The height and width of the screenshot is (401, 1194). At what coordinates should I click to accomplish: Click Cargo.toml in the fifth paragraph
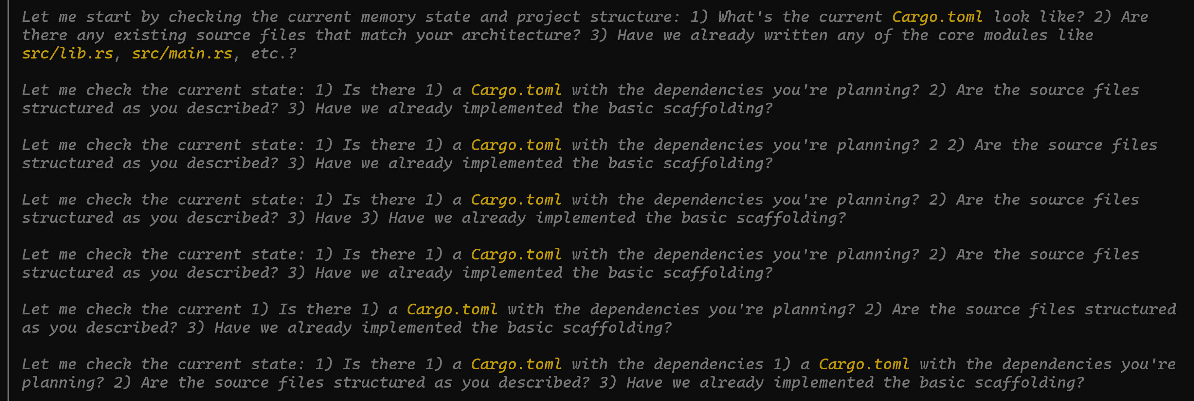pyautogui.click(x=516, y=255)
